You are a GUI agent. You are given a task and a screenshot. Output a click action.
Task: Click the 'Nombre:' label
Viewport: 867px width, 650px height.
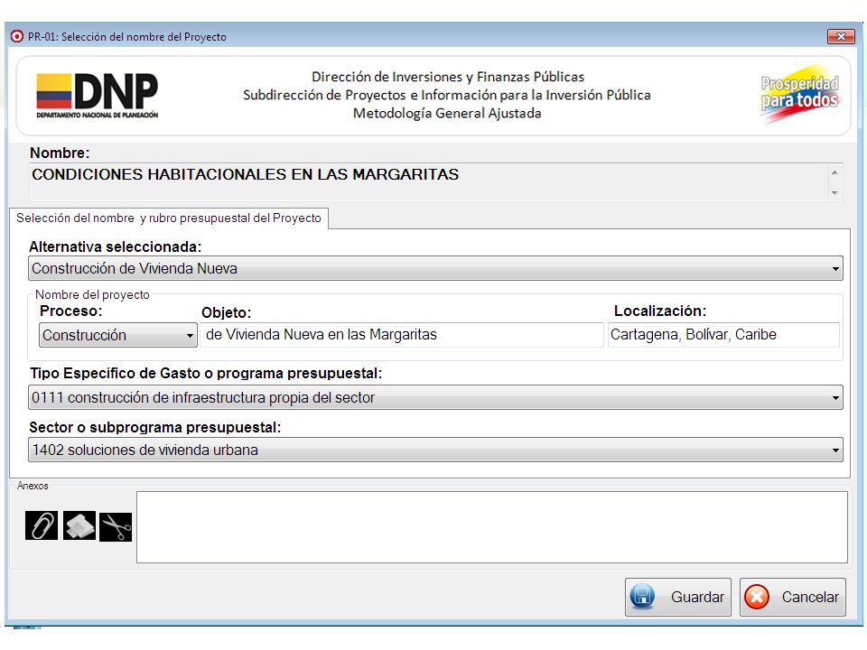(x=60, y=153)
